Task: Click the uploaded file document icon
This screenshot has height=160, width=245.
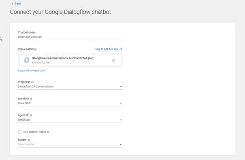Action: pyautogui.click(x=27, y=60)
